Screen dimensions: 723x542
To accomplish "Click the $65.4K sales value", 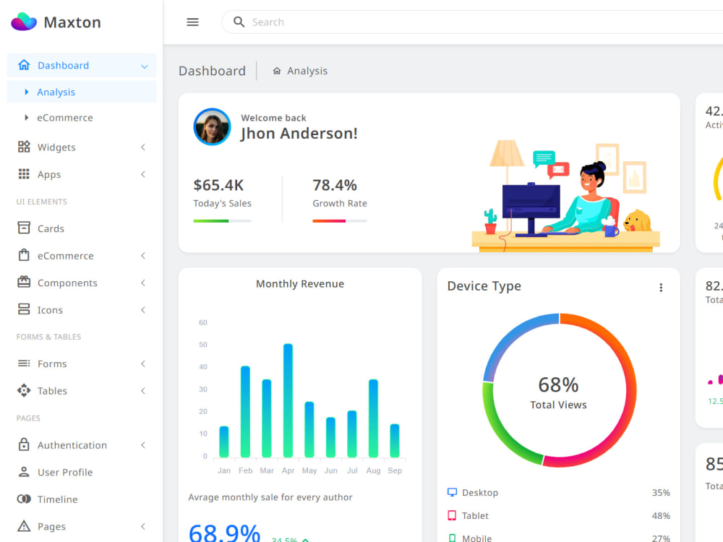I will coord(218,185).
